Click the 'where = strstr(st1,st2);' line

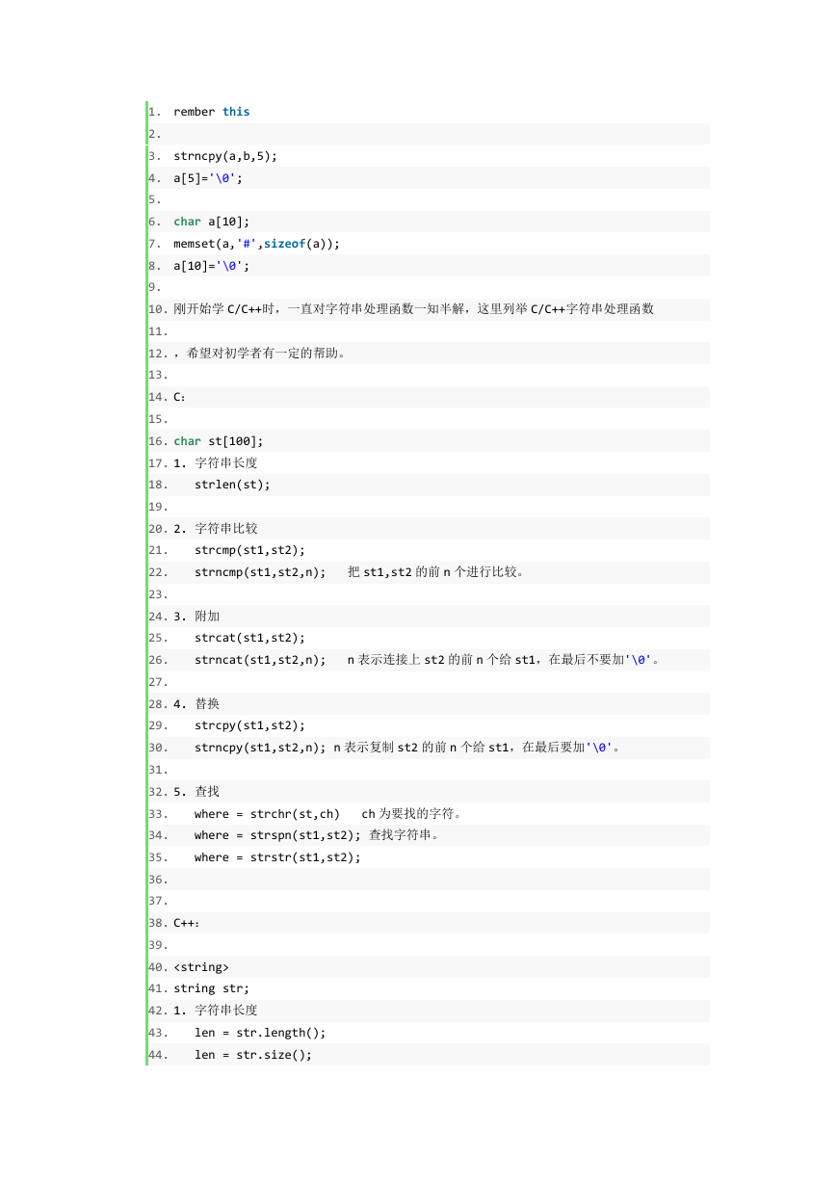pos(277,857)
